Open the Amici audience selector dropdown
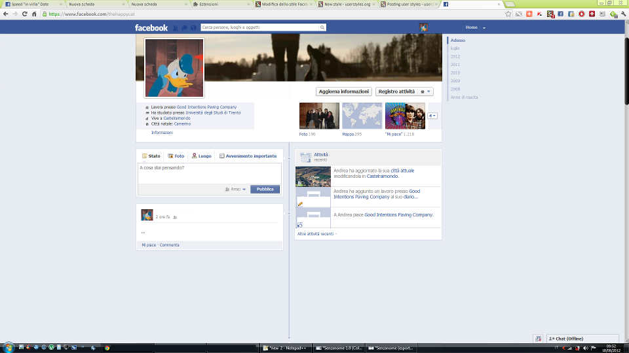The width and height of the screenshot is (629, 353). point(235,190)
